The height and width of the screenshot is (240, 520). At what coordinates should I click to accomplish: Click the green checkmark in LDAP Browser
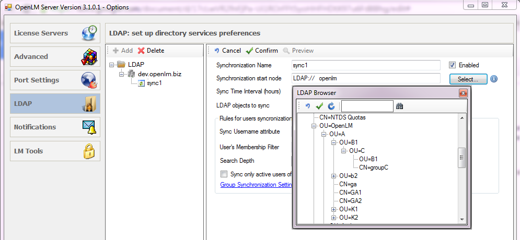pos(319,106)
